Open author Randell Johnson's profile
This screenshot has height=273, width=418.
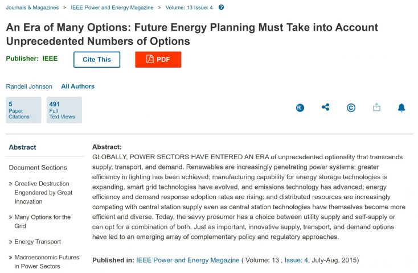pos(29,86)
